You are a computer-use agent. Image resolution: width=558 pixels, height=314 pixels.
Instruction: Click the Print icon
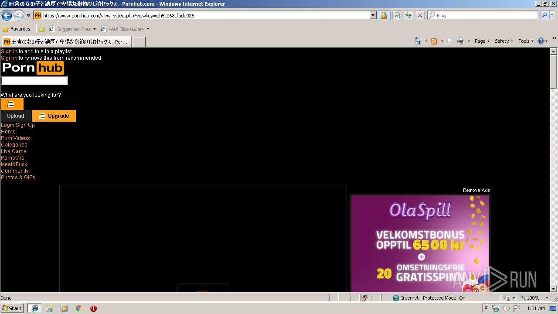coord(461,41)
